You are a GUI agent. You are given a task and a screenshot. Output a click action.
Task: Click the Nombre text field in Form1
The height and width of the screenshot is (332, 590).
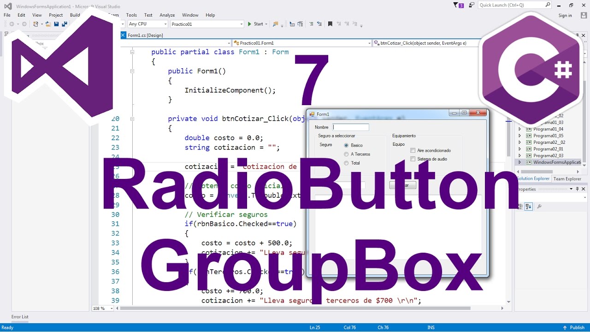[351, 127]
